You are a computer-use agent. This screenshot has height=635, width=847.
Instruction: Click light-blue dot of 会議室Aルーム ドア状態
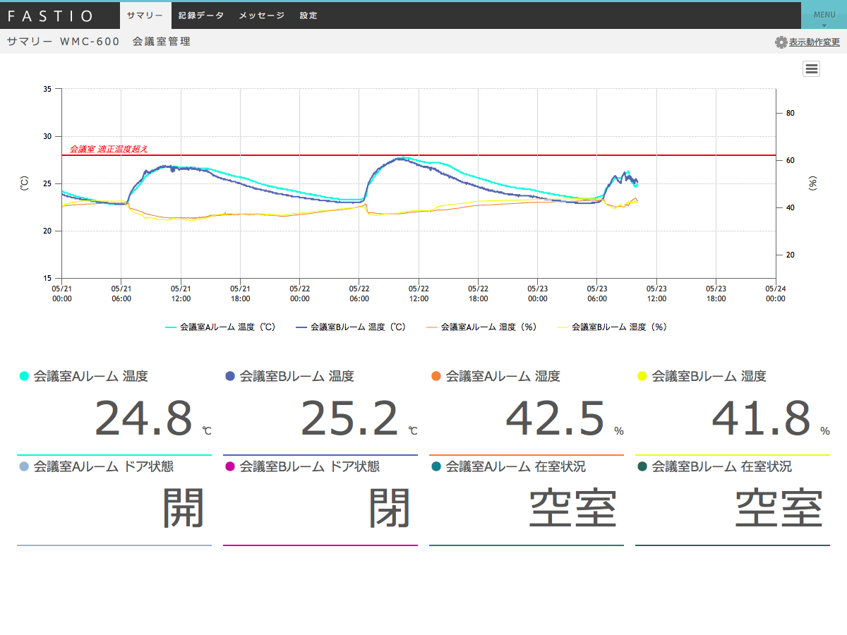[x=24, y=467]
